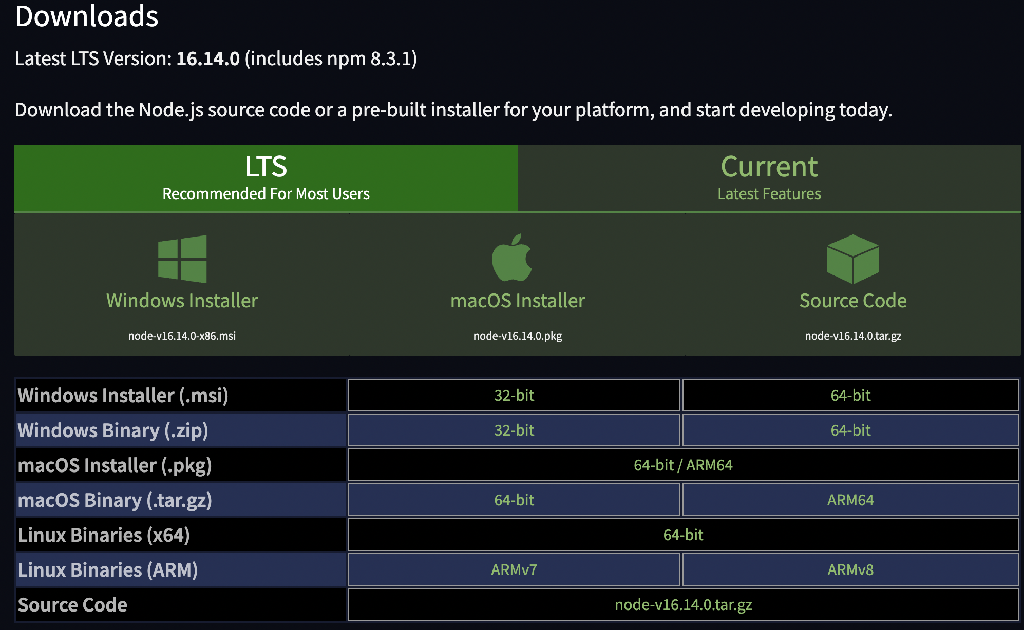Download macOS Binary 64-bit tarball
This screenshot has width=1024, height=630.
coord(514,500)
